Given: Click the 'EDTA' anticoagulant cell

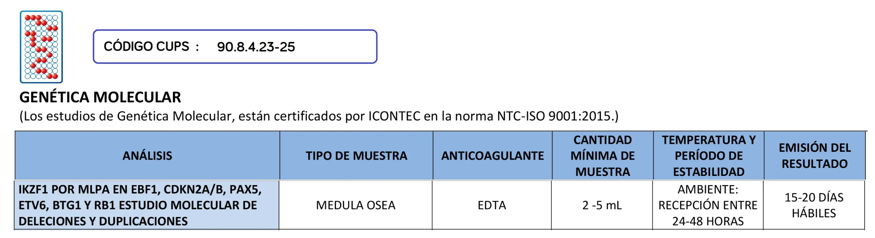Looking at the screenshot, I should pyautogui.click(x=492, y=205).
